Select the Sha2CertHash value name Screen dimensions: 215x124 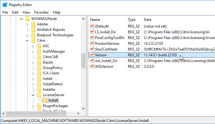106,49
